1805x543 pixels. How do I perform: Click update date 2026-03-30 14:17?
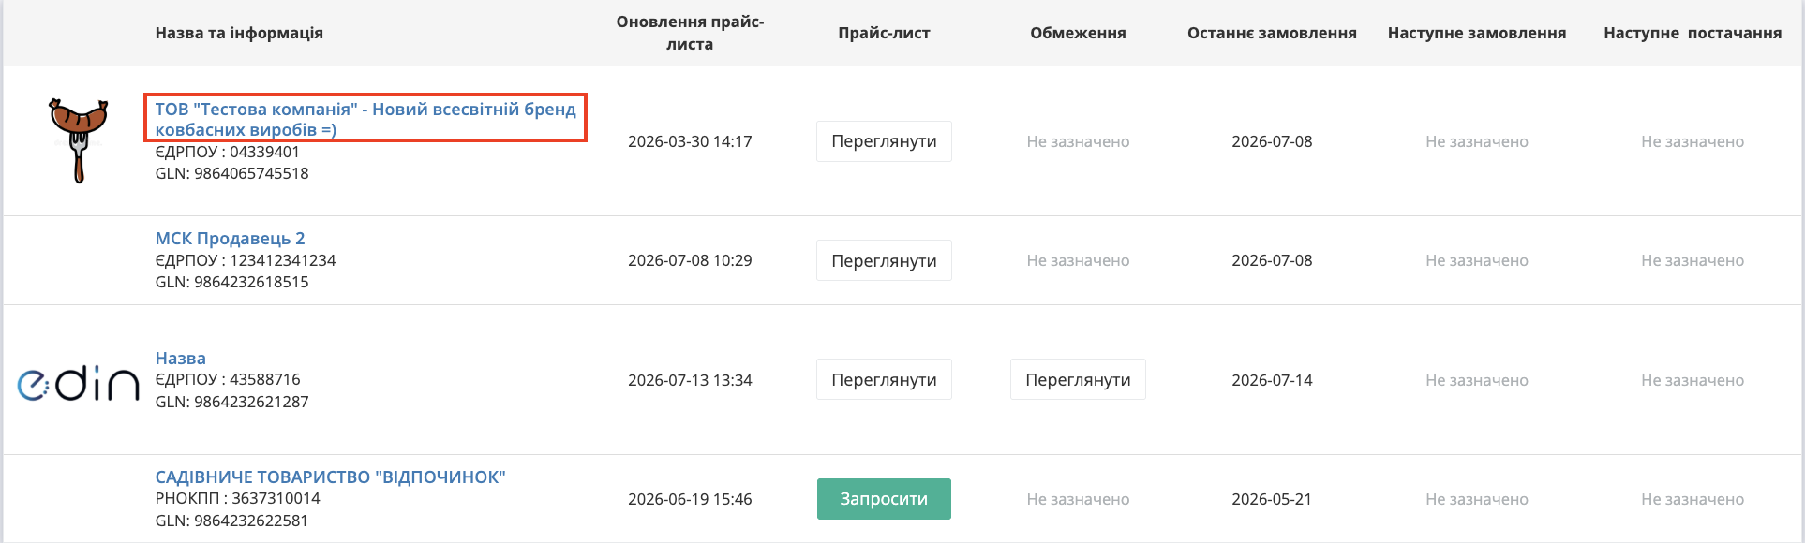point(690,141)
